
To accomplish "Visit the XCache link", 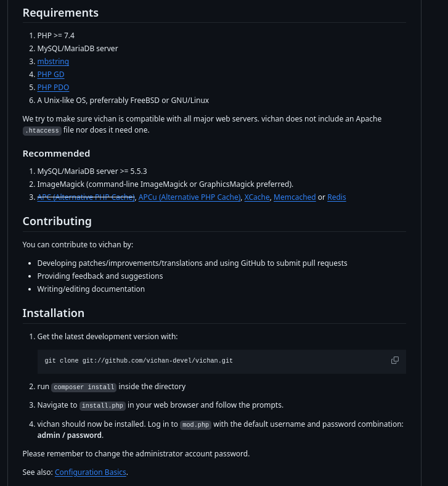I will tap(257, 197).
